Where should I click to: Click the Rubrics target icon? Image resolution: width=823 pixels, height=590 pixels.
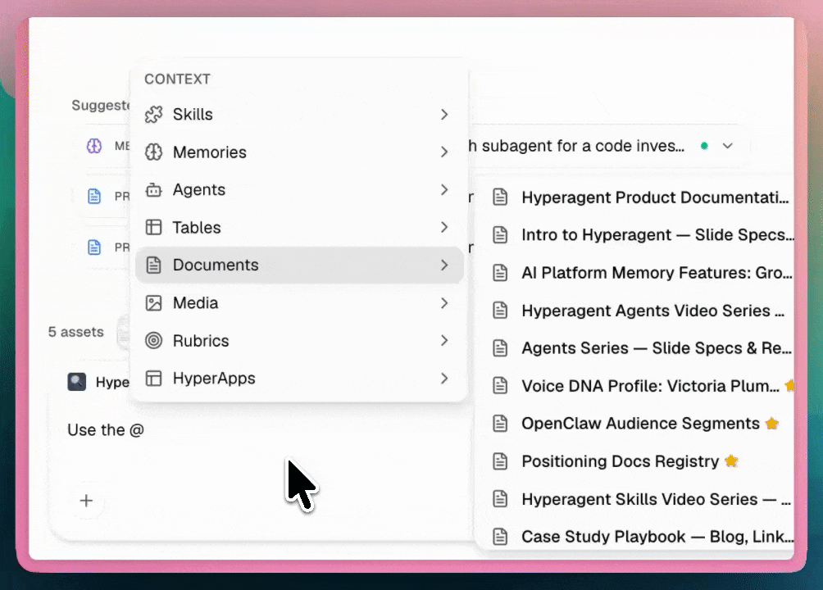point(154,341)
